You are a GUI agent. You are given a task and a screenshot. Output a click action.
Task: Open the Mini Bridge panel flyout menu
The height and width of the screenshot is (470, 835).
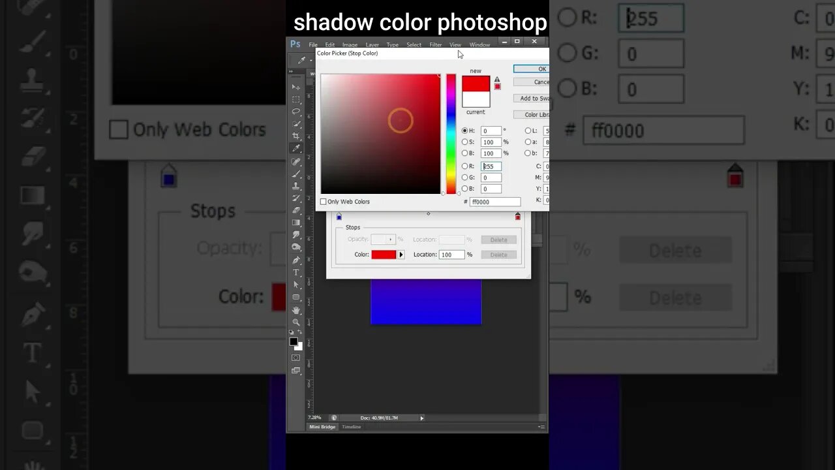pyautogui.click(x=541, y=427)
